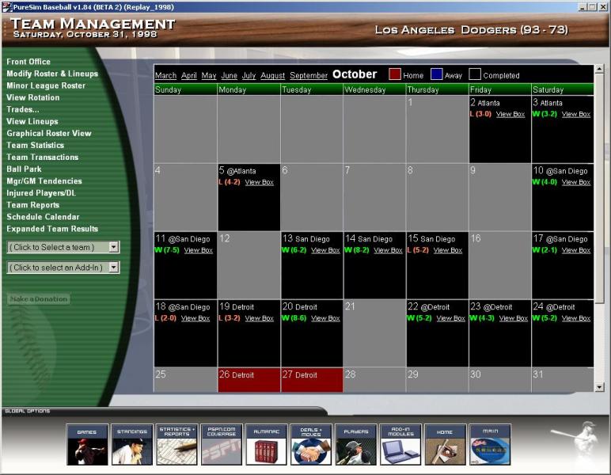Open Modify Roster & Lineups
Screen dimensions: 611x475
click(x=52, y=74)
